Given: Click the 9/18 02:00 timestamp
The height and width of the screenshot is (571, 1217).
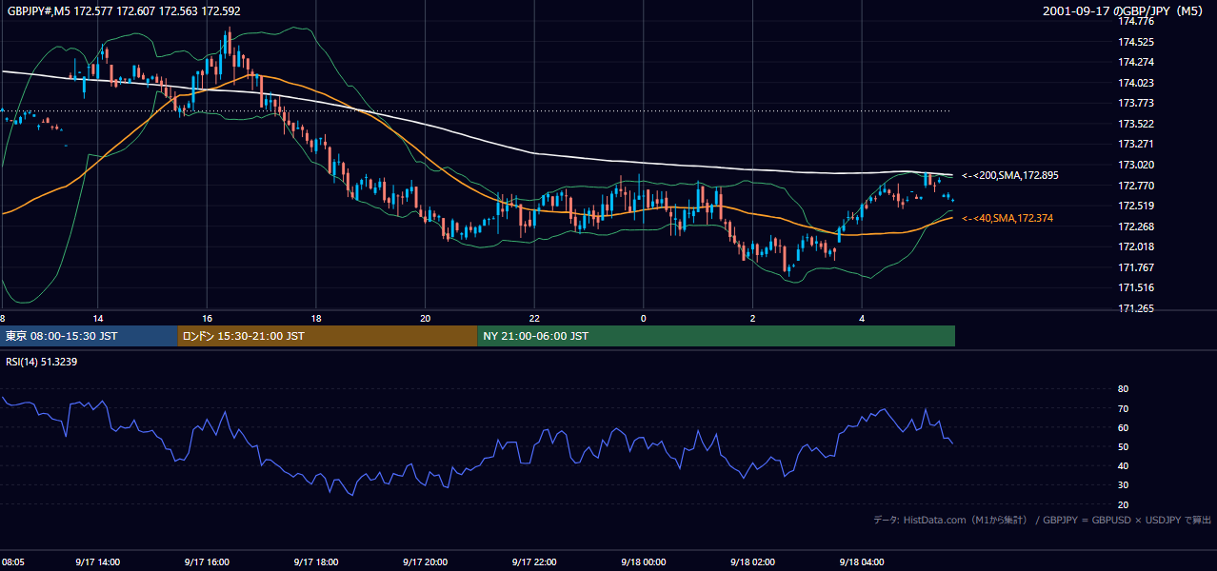Looking at the screenshot, I should point(752,562).
